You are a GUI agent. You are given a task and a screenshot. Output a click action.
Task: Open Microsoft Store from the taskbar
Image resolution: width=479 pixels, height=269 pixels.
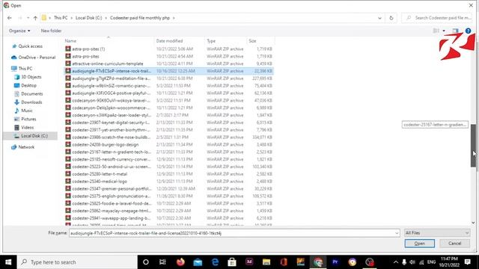coord(232,262)
